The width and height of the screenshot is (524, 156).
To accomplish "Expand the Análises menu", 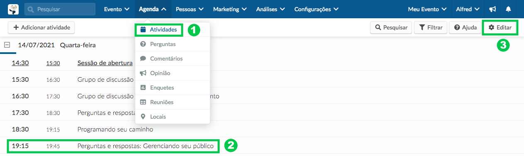I will coord(271,9).
